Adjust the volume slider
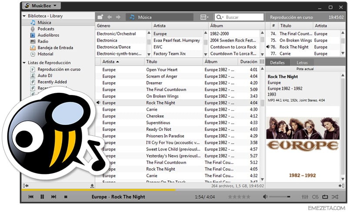This screenshot has height=213, width=348. 280,197
